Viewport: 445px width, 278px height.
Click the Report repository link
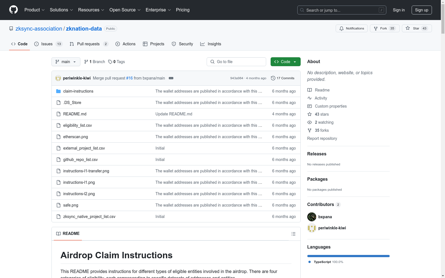pos(322,138)
